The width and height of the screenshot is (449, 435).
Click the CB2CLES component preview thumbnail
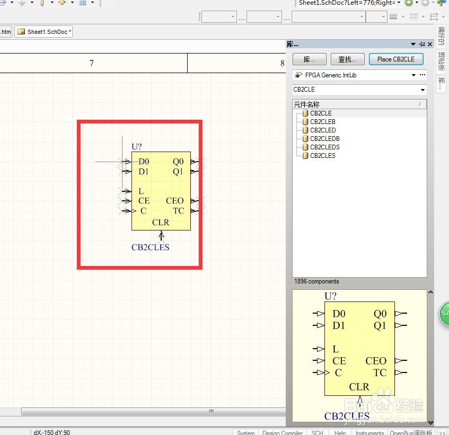[x=359, y=356]
